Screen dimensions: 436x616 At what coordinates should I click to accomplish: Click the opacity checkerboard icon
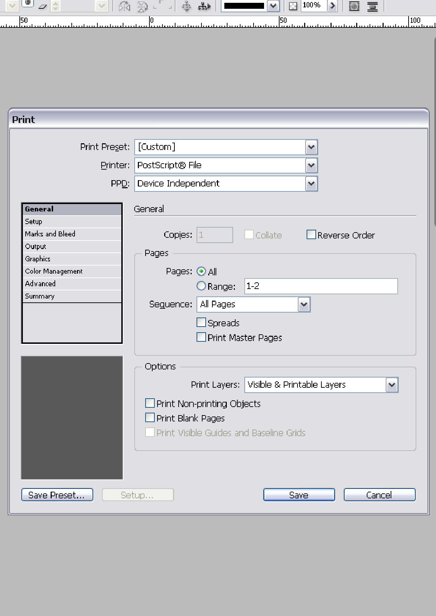[x=293, y=6]
